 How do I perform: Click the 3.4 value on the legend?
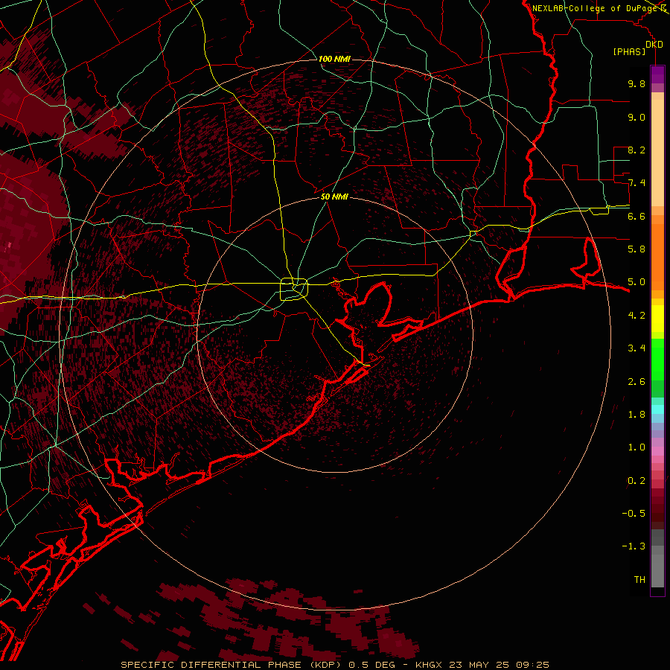[x=636, y=348]
